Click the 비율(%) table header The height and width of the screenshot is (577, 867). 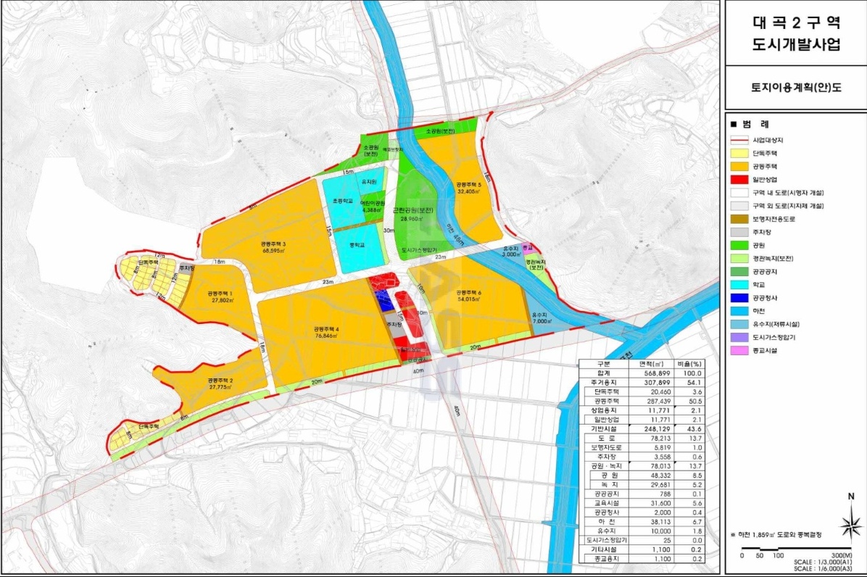(689, 364)
